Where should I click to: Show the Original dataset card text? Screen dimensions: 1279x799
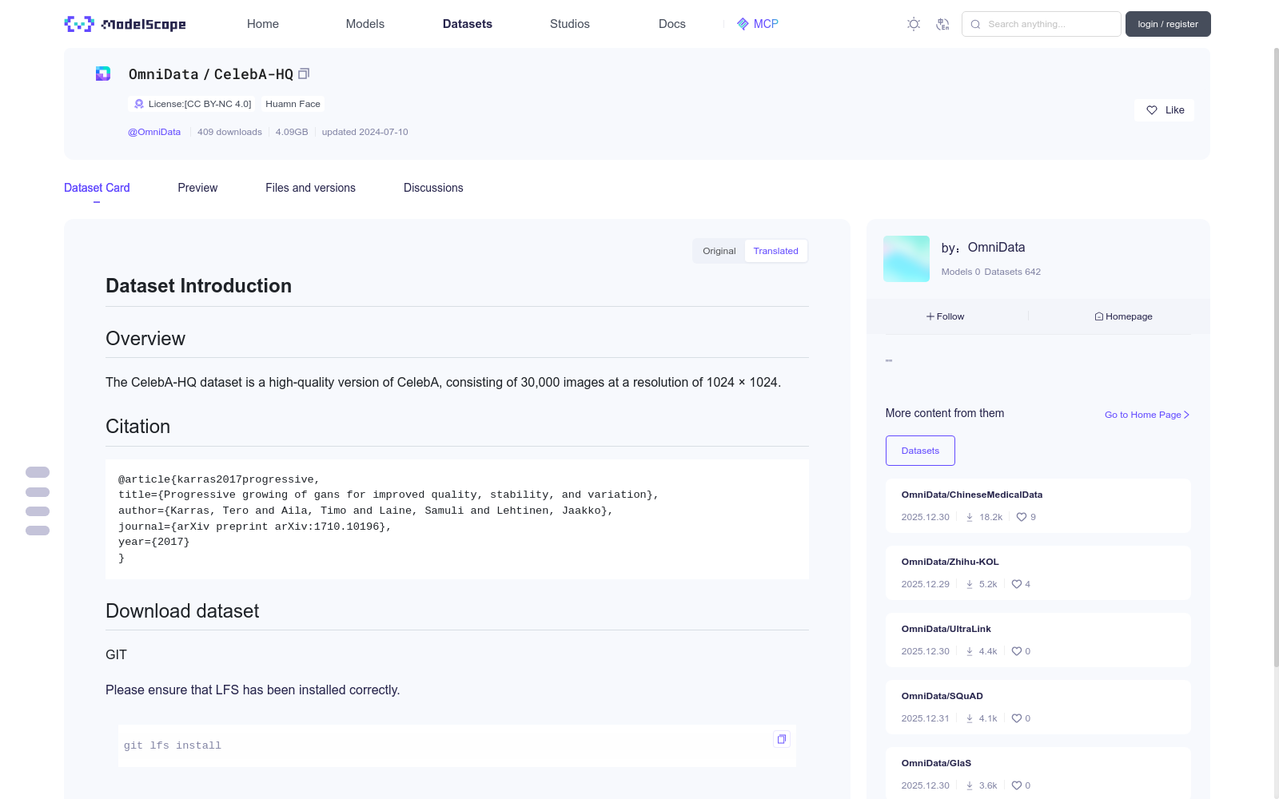tap(719, 251)
